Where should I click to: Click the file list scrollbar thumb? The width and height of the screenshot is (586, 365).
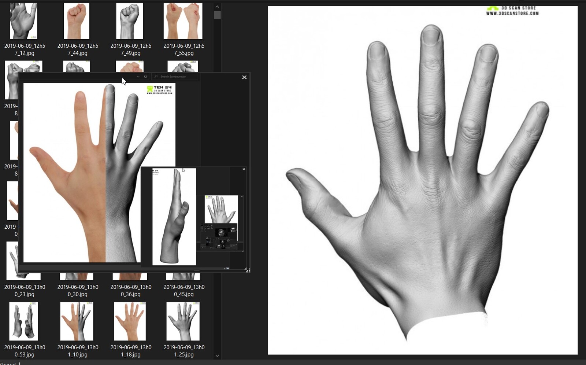coord(217,15)
